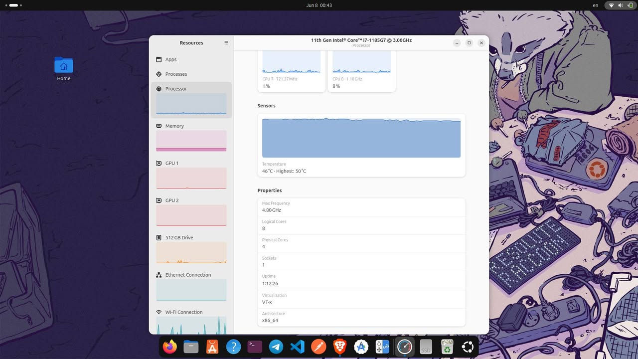Click the 'Resources' sidebar title
Image resolution: width=638 pixels, height=359 pixels.
tap(191, 43)
